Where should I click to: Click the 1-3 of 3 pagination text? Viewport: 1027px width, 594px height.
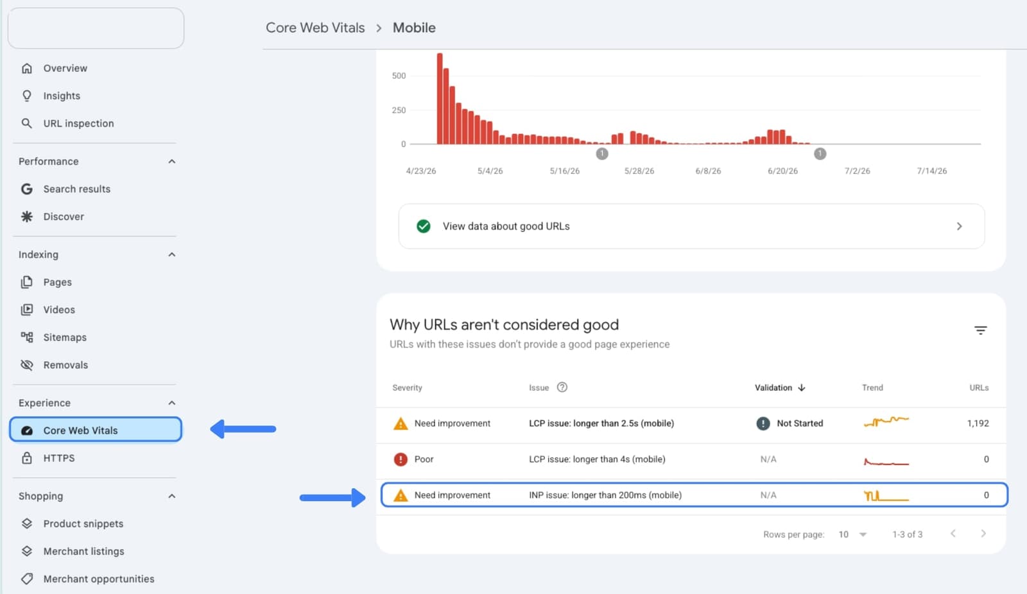907,534
